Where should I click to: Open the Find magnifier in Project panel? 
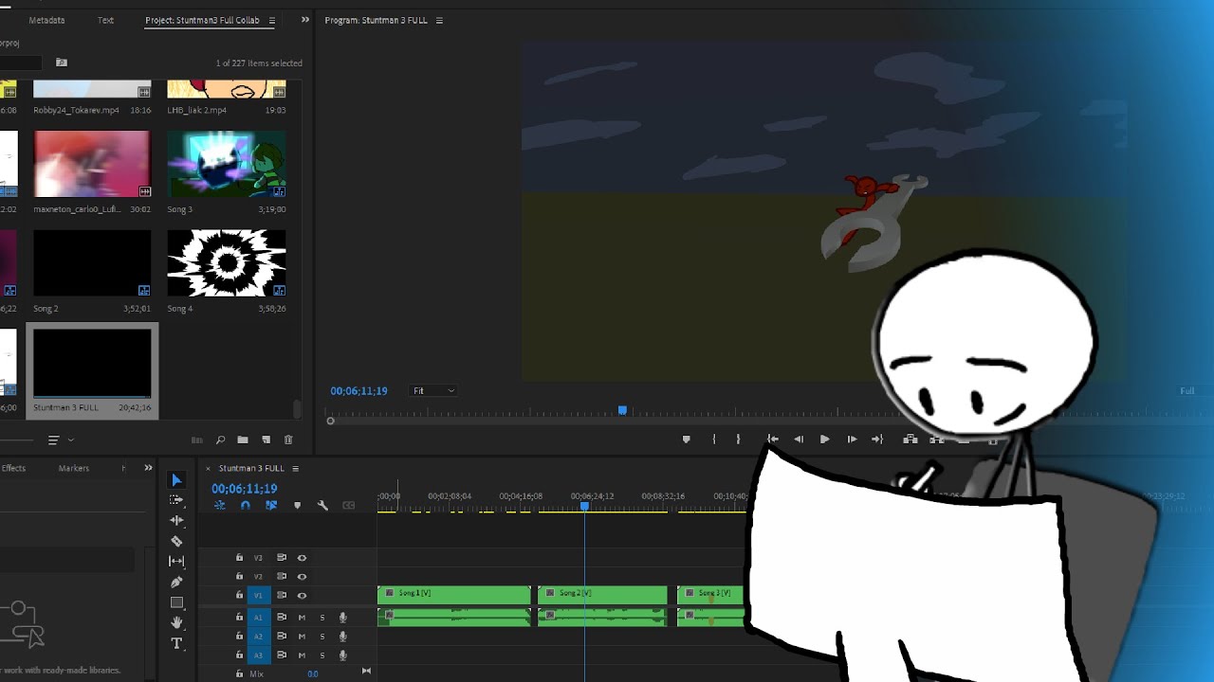[220, 440]
